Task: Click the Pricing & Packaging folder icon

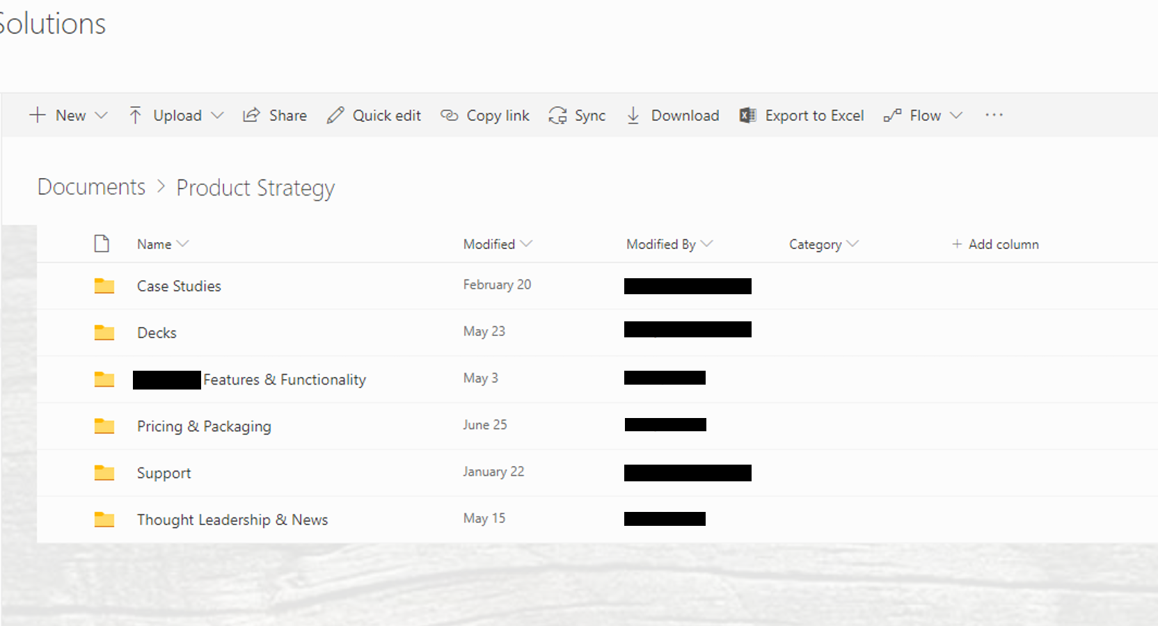Action: coord(104,426)
